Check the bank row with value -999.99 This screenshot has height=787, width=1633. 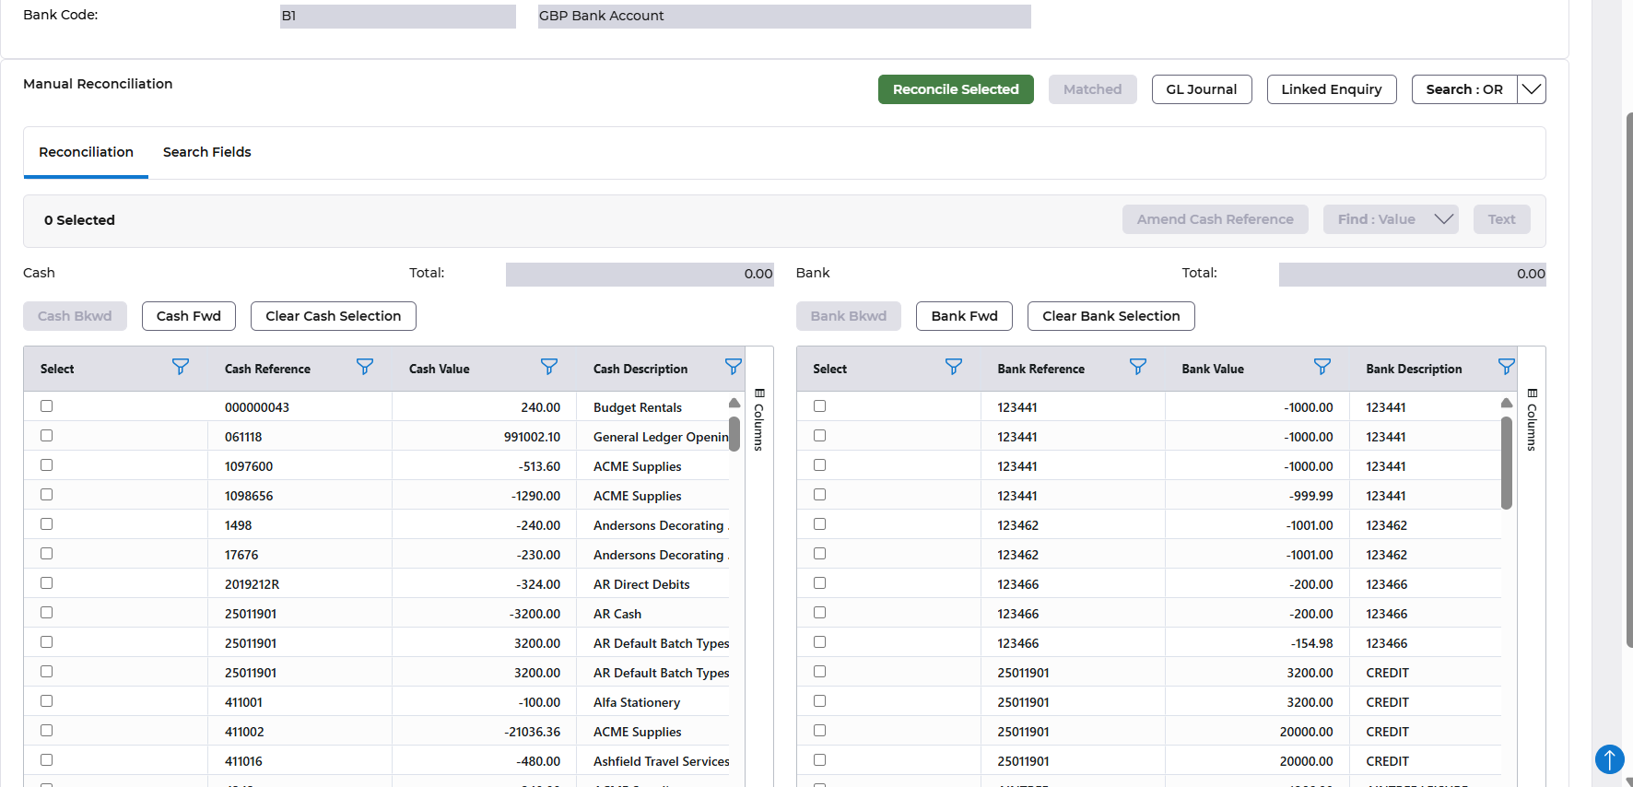(x=819, y=495)
